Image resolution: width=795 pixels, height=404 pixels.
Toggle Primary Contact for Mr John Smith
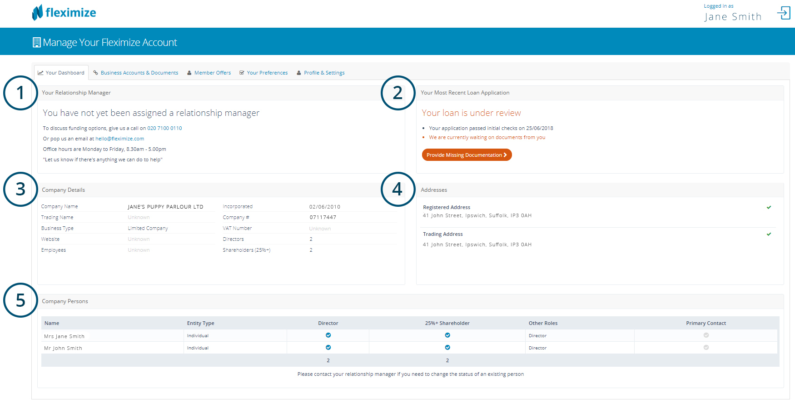[706, 348]
